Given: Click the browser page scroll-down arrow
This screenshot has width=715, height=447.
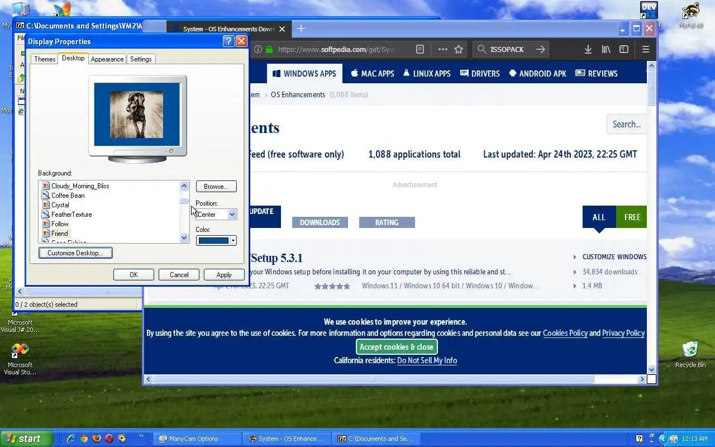Looking at the screenshot, I should 651,370.
